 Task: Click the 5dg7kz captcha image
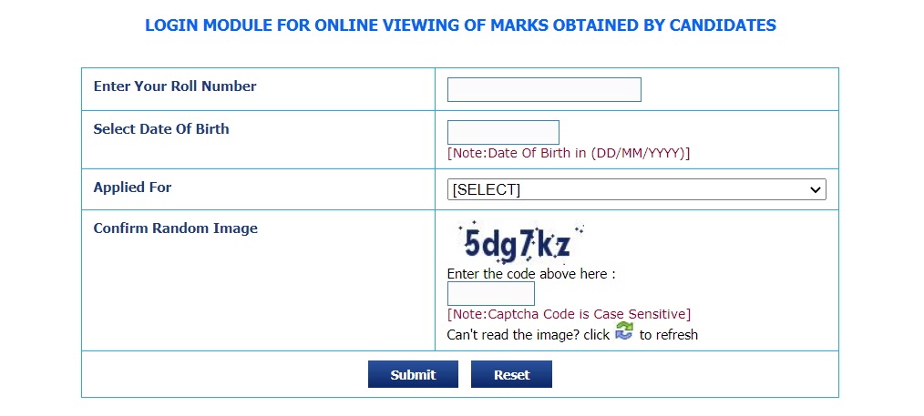[518, 242]
